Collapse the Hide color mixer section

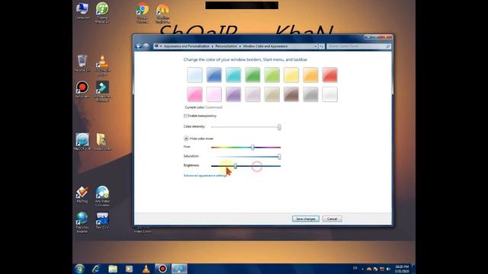pyautogui.click(x=186, y=139)
